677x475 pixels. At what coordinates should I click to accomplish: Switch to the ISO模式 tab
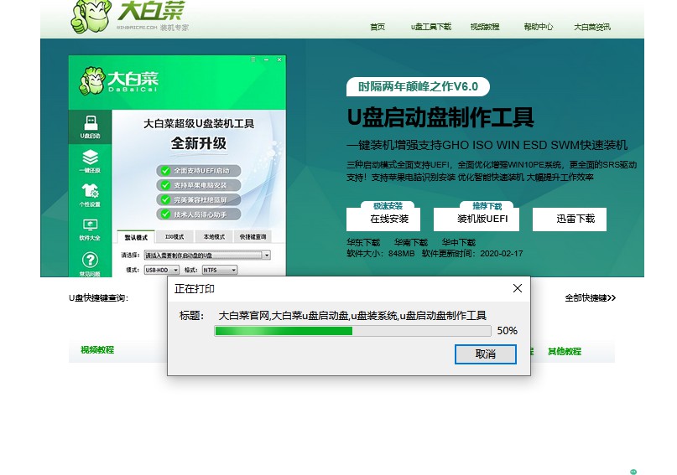(x=174, y=237)
